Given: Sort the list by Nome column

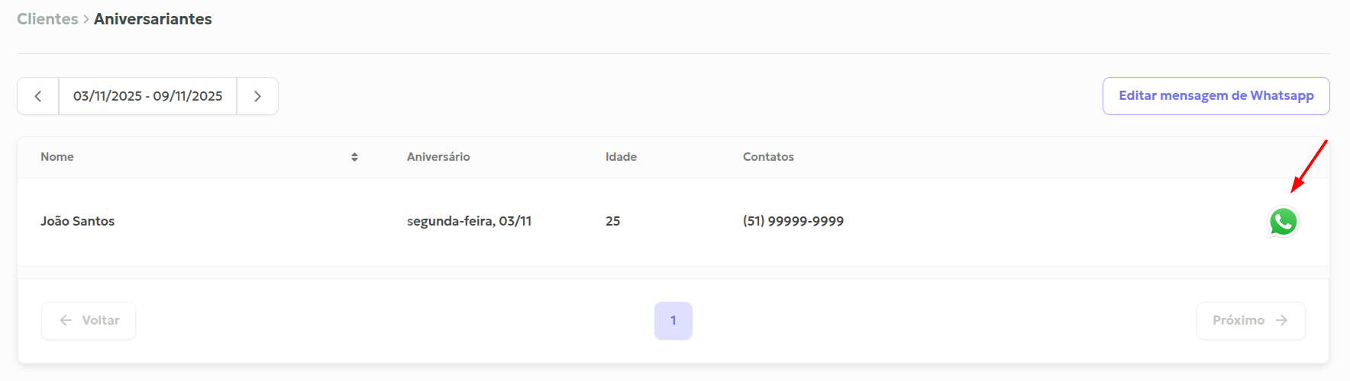Looking at the screenshot, I should click(354, 157).
